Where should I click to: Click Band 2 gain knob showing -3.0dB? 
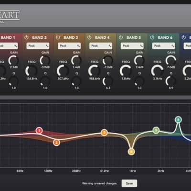click(x=45, y=61)
